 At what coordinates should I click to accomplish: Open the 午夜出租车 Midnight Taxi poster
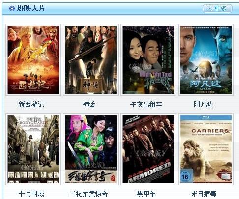tap(149, 60)
